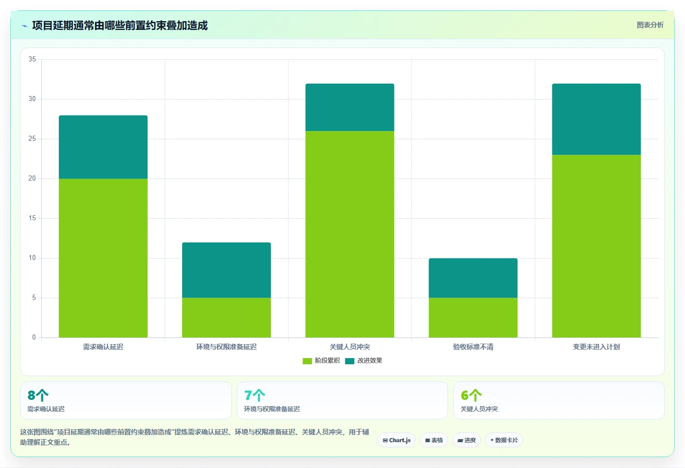Click the 表格 tag chip
The image size is (685, 468).
click(434, 440)
